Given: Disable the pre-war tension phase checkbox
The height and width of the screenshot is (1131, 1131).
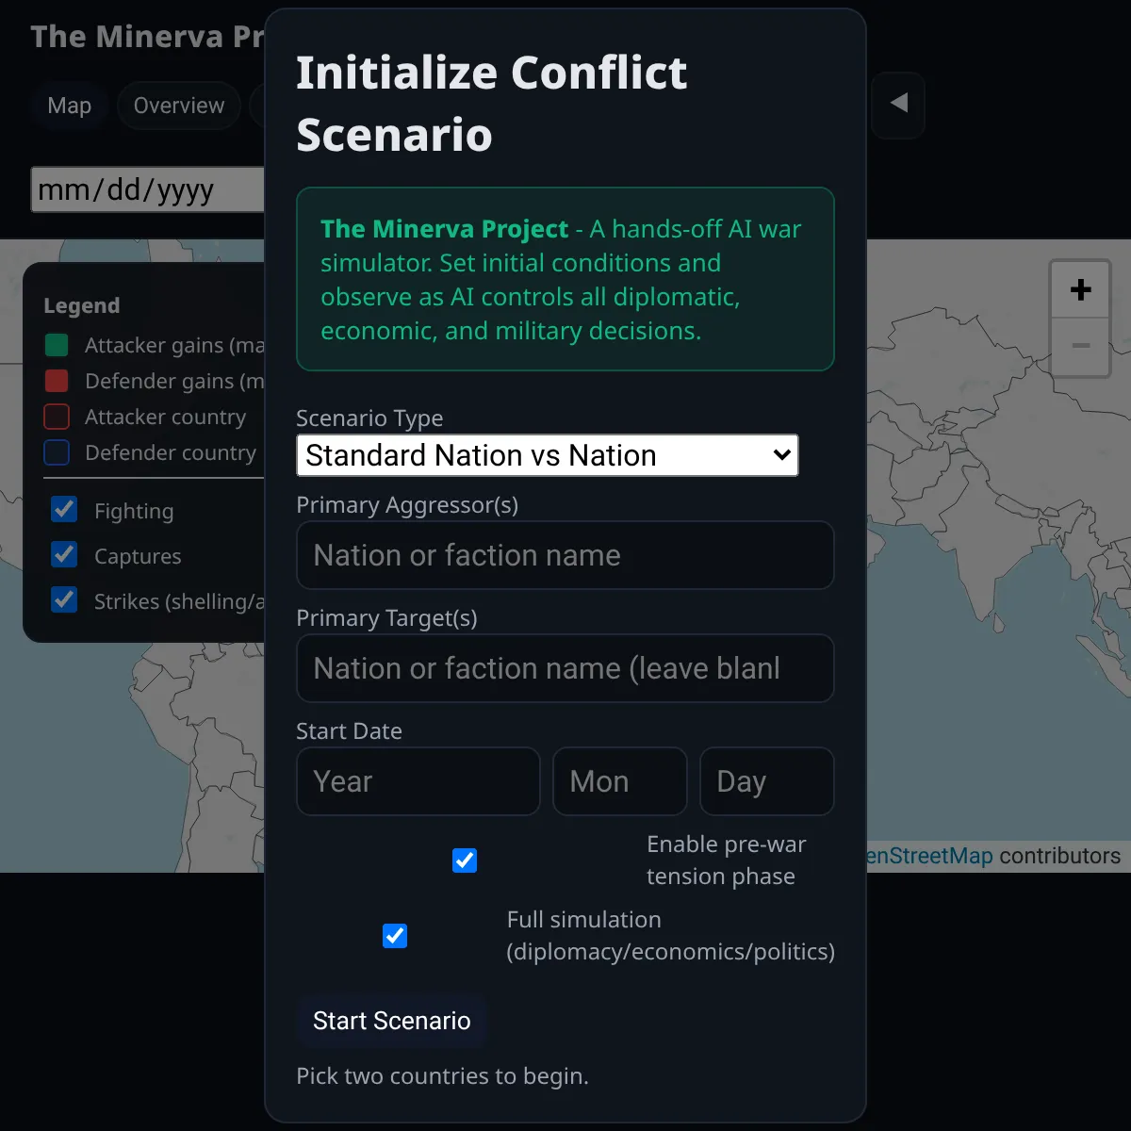Looking at the screenshot, I should (x=465, y=861).
